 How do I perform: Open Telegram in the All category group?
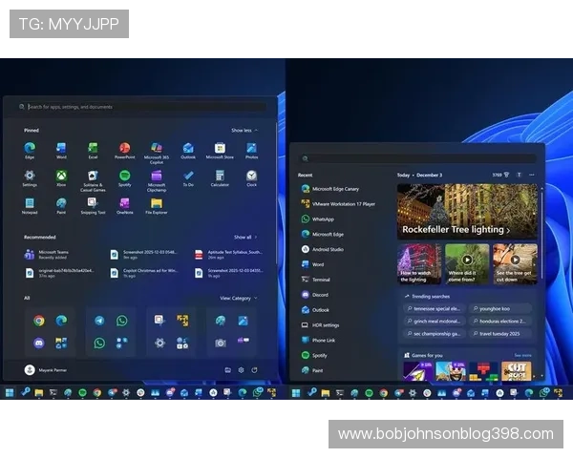tap(99, 321)
